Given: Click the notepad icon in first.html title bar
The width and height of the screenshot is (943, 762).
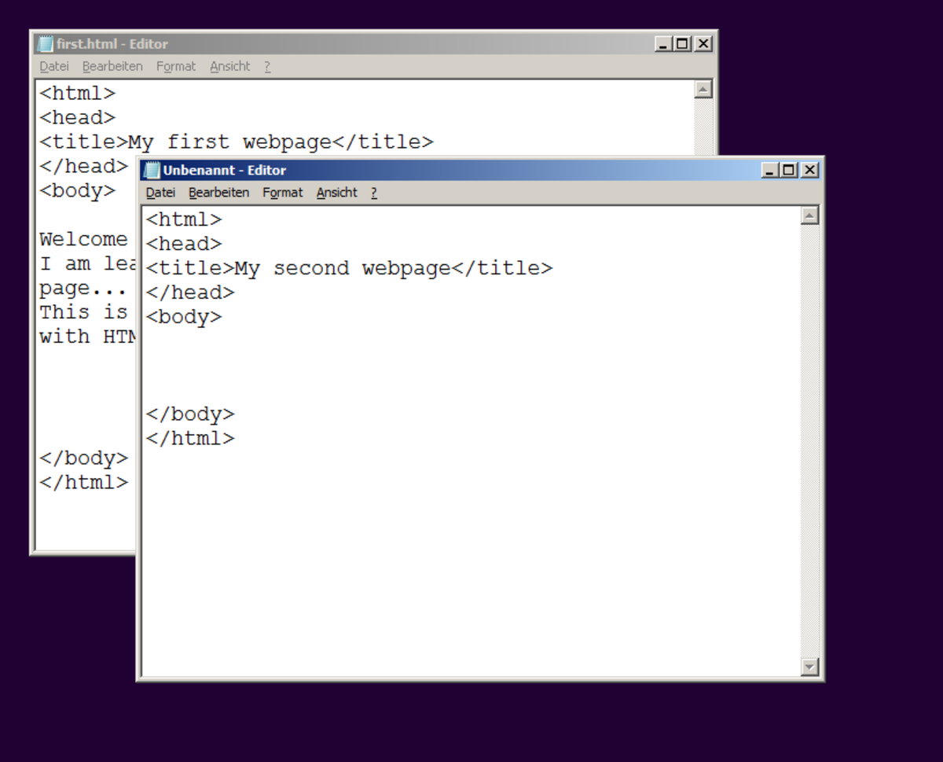Looking at the screenshot, I should [46, 44].
